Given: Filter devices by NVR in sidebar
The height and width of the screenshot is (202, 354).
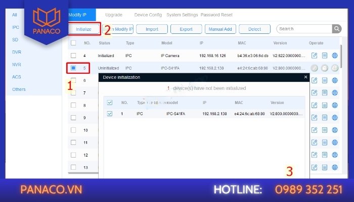Looking at the screenshot, I should pos(17,65).
